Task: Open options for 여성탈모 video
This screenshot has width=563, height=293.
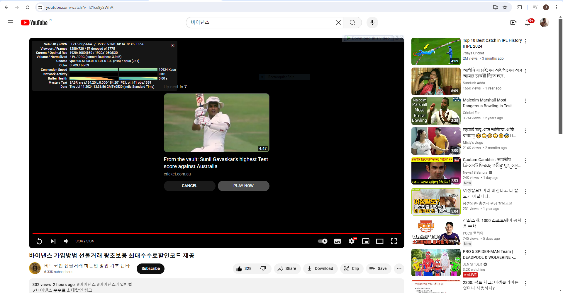Action: click(526, 192)
